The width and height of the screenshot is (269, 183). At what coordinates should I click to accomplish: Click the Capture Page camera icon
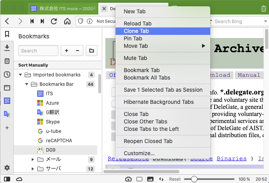(x=128, y=179)
